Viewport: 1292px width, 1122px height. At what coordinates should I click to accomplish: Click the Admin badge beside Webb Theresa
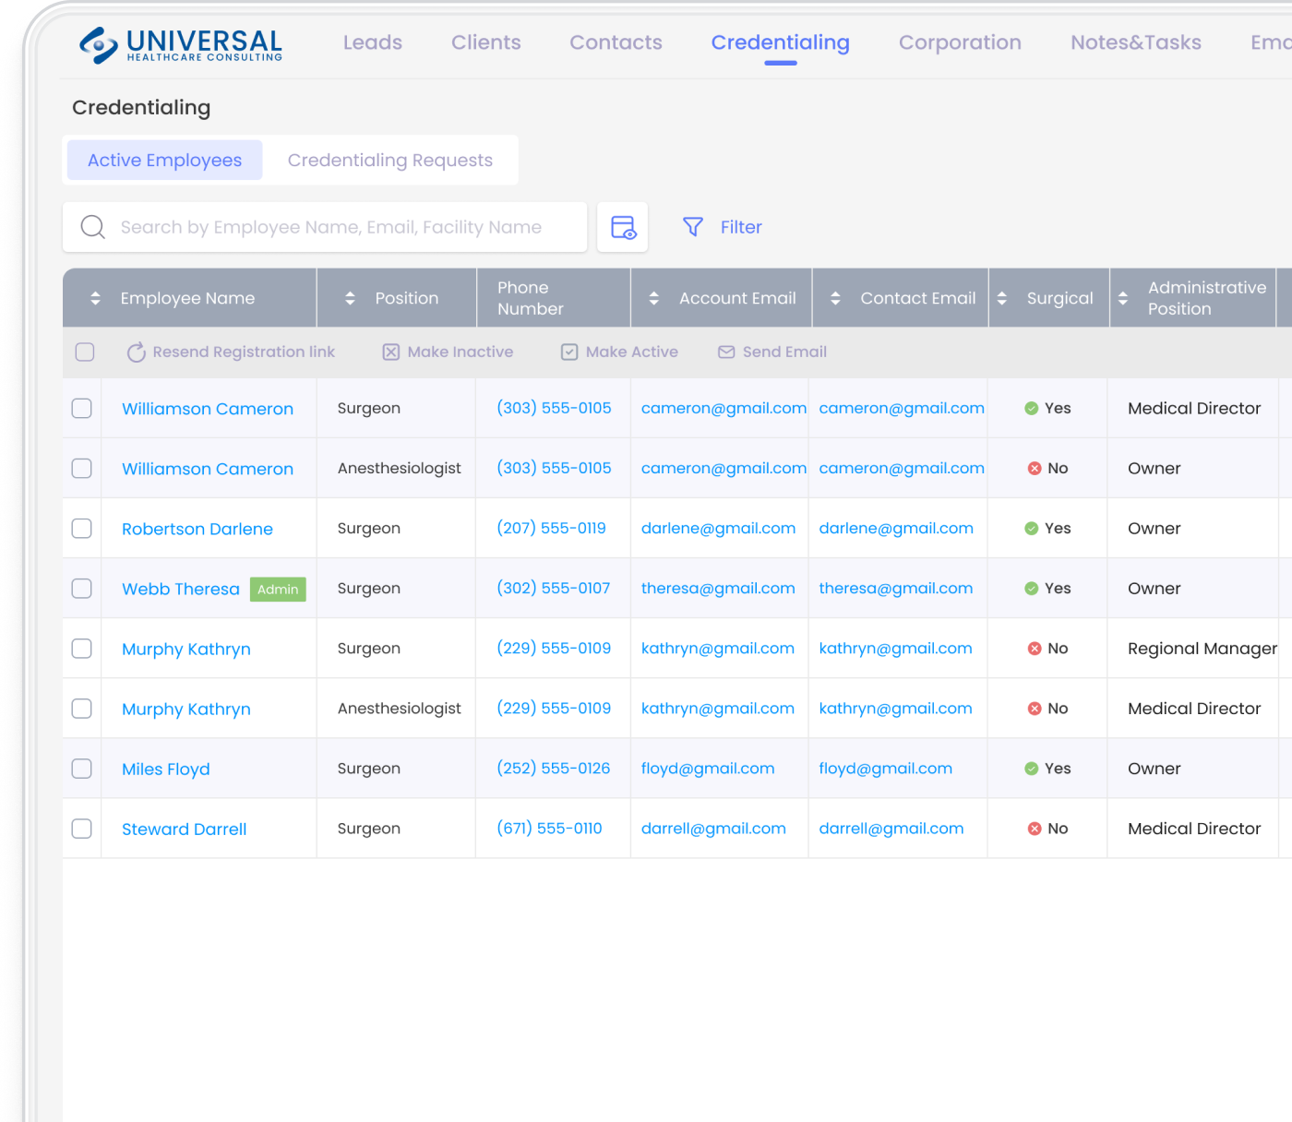278,589
